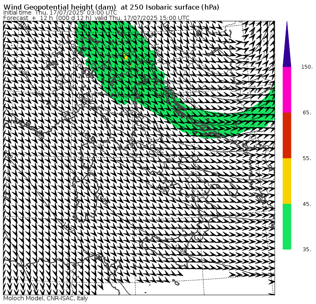Click the 150. legend value label
This screenshot has width=316, height=304.
(x=307, y=67)
